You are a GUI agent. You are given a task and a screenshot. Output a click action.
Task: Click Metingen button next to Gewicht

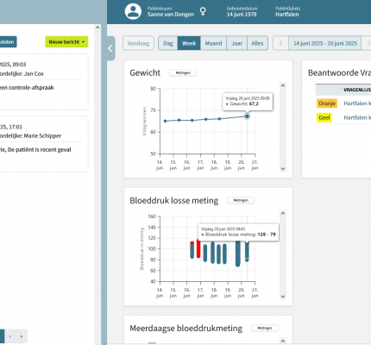point(183,73)
